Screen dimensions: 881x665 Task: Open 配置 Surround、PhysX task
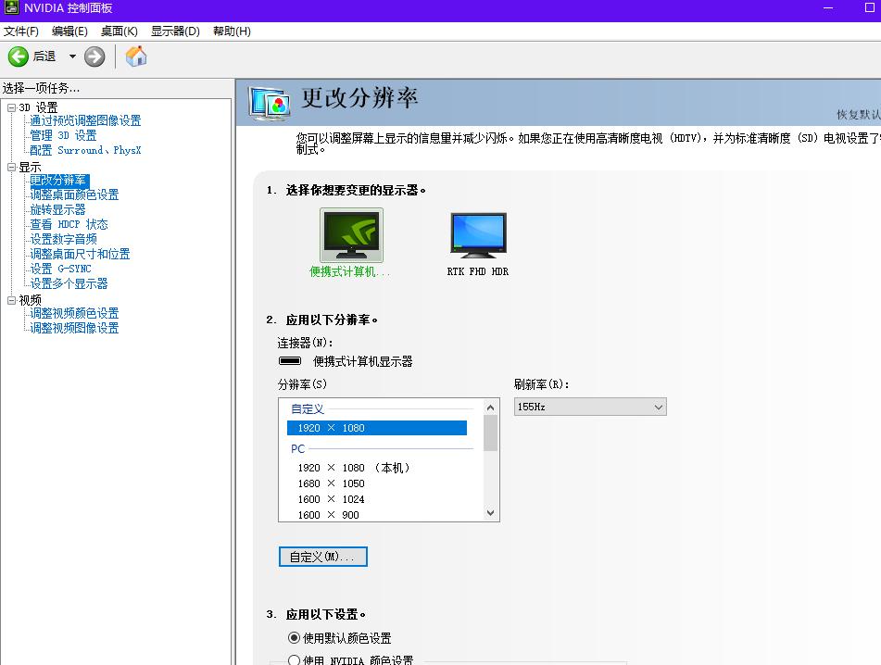click(x=85, y=151)
